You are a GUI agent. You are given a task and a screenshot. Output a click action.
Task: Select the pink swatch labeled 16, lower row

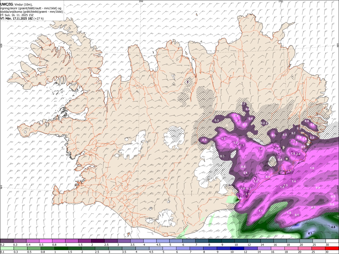pyautogui.click(x=278, y=248)
